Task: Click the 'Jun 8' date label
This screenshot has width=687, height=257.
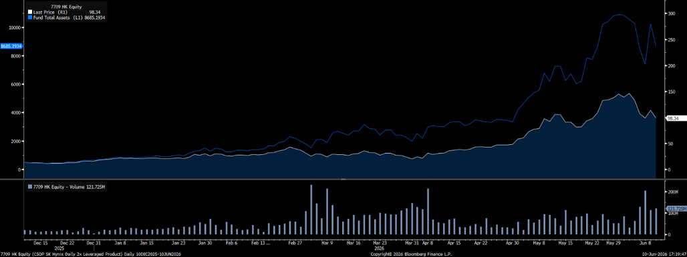Action: [x=646, y=242]
